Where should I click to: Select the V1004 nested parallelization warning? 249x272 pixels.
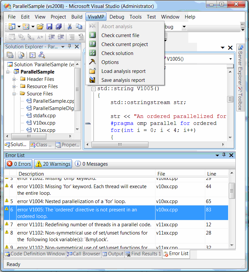point(116,201)
